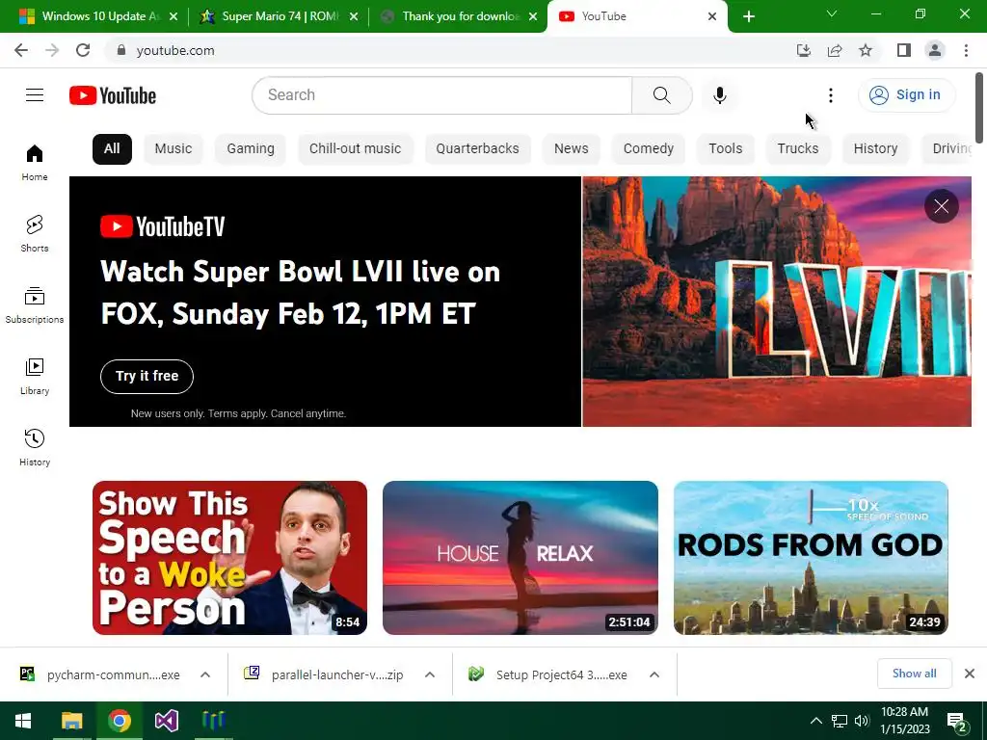987x740 pixels.
Task: Reload the current page
Action: coord(83,50)
